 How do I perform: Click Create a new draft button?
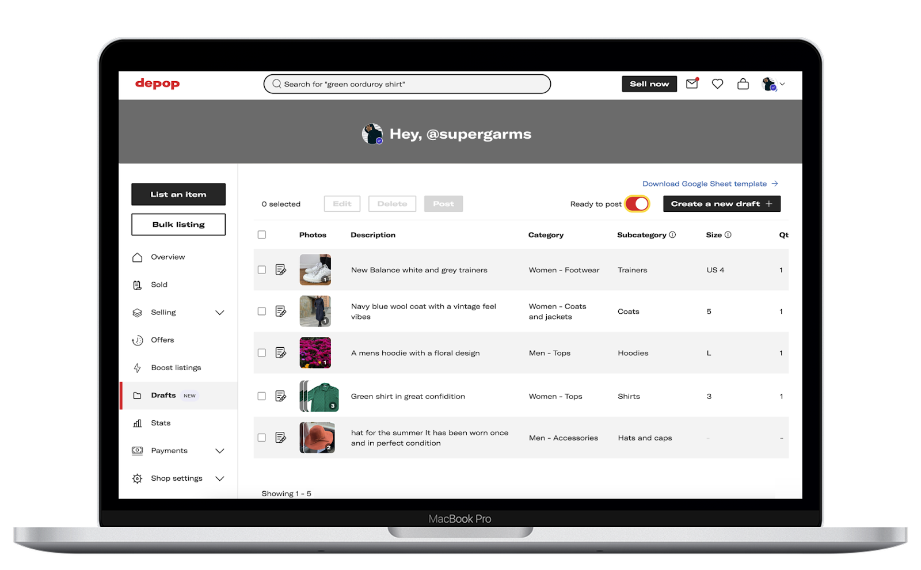[721, 204]
